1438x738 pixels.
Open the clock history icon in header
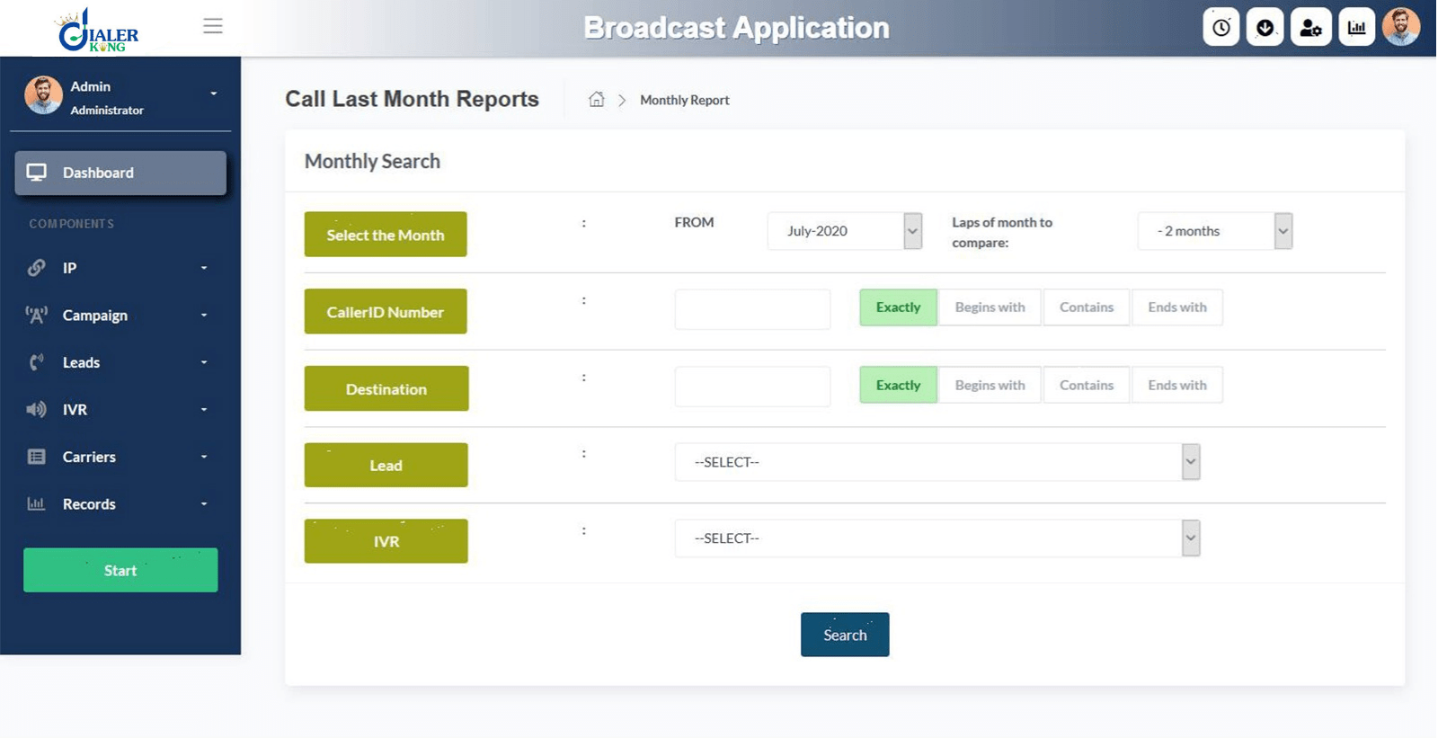1221,28
